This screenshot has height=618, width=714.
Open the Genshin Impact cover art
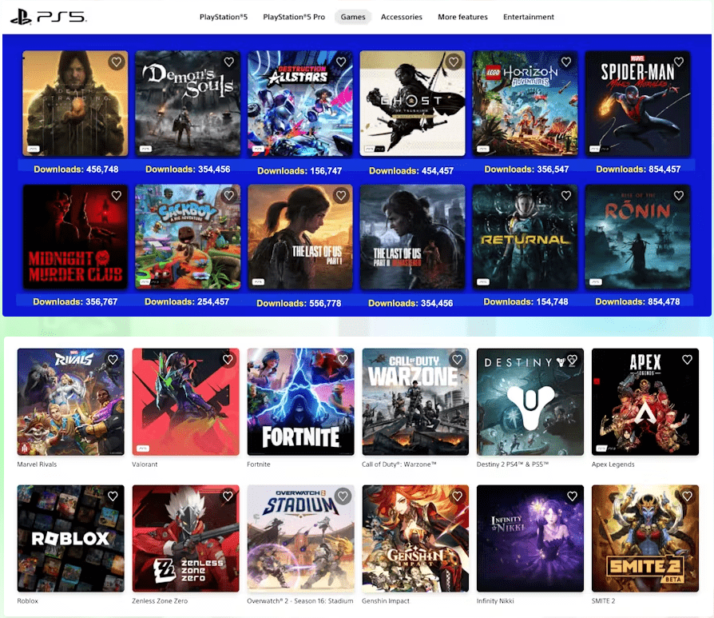pyautogui.click(x=415, y=538)
